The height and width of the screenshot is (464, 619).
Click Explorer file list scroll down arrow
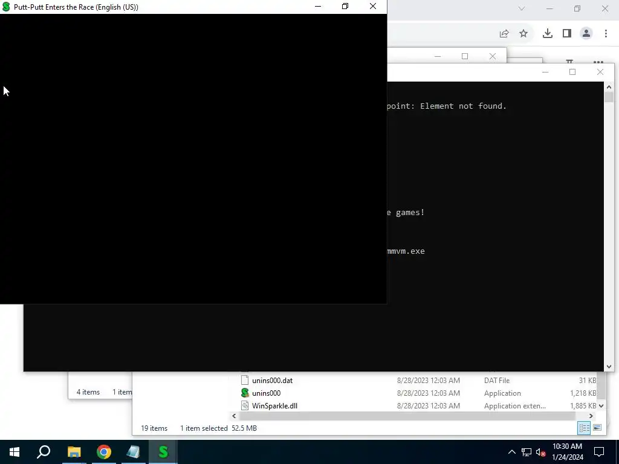click(601, 405)
